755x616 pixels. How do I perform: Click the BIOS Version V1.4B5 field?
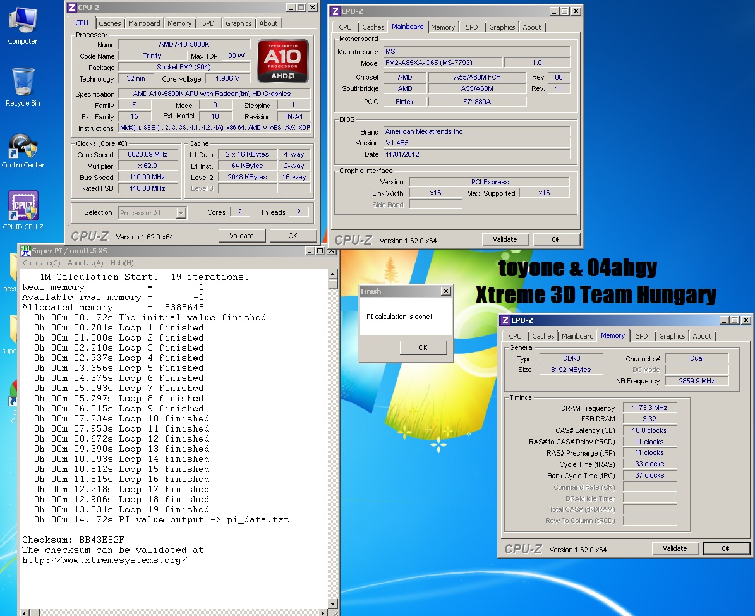(476, 143)
